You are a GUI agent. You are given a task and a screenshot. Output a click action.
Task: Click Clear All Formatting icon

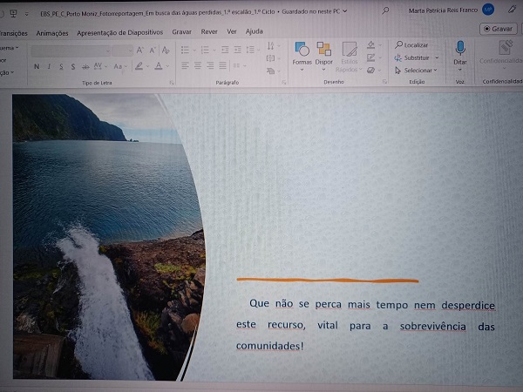click(x=166, y=51)
